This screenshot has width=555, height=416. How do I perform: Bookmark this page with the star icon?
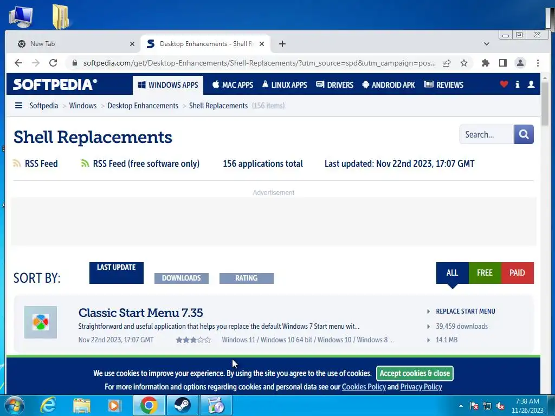[464, 63]
